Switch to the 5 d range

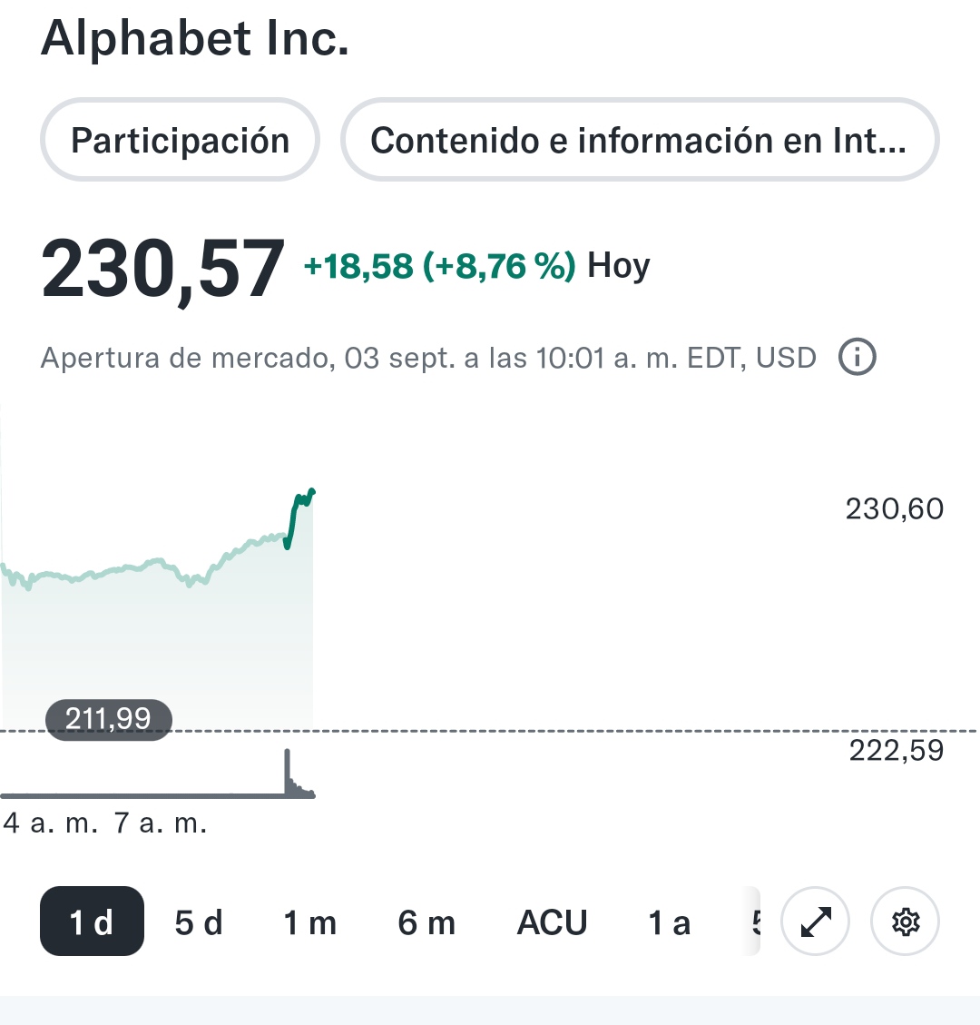pos(199,922)
